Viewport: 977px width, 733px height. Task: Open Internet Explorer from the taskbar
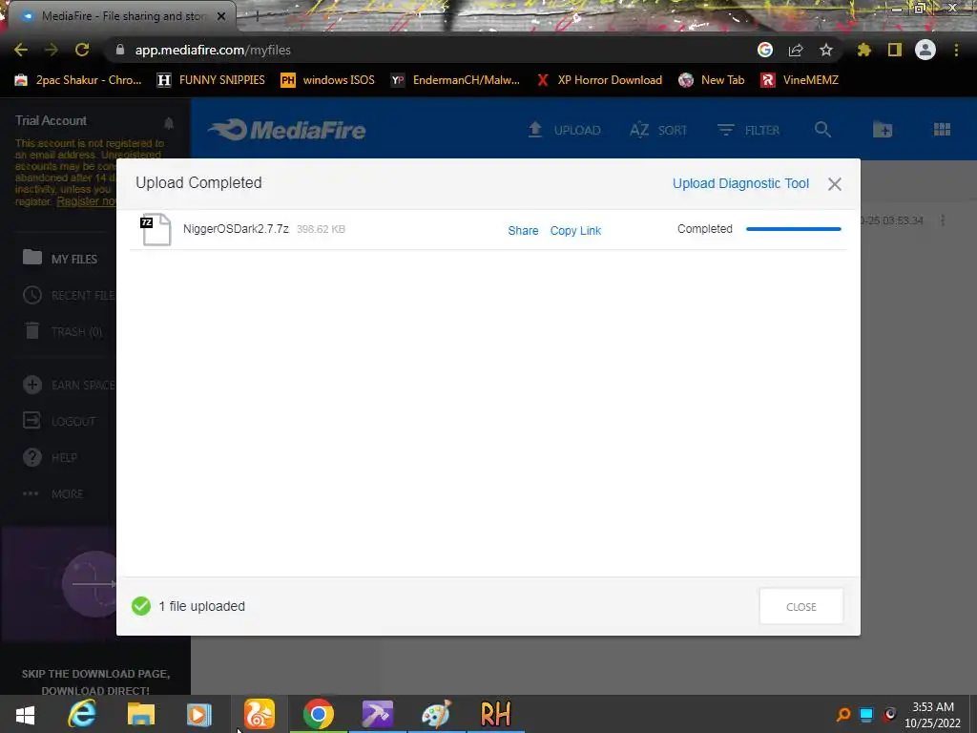82,714
